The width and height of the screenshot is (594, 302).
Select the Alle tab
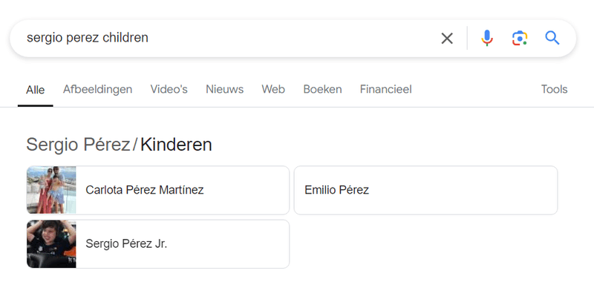[35, 90]
